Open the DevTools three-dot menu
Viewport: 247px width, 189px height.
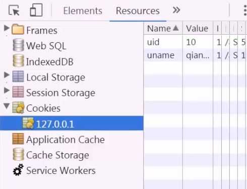[x=245, y=11]
